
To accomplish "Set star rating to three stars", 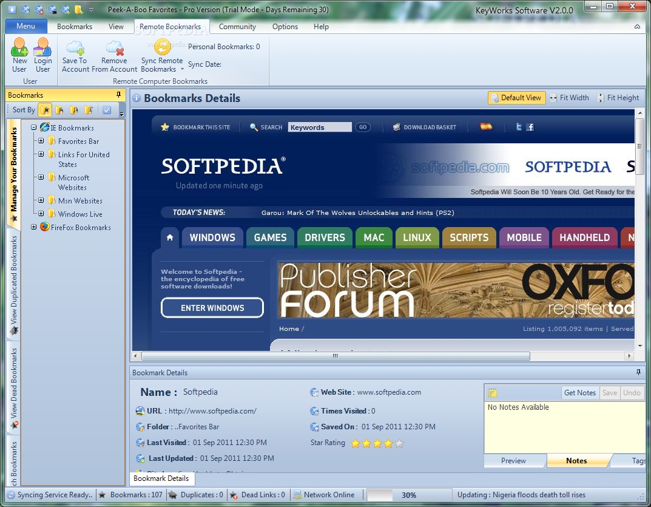I will [377, 443].
